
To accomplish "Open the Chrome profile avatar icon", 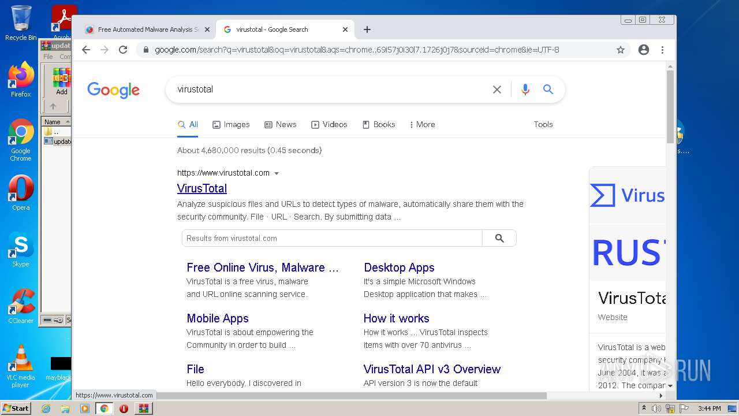I will pyautogui.click(x=644, y=50).
